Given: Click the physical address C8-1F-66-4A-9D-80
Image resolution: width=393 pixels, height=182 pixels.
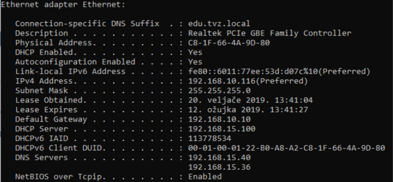Looking at the screenshot, I should [229, 43].
